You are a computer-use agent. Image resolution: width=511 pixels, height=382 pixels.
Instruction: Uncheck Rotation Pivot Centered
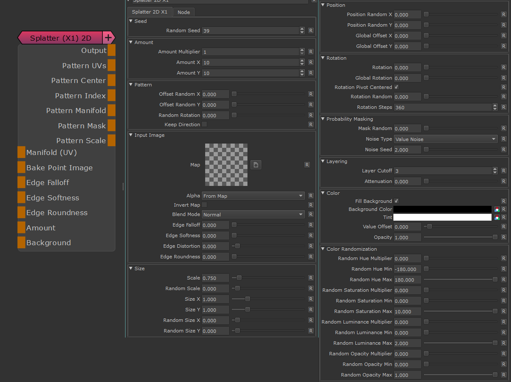396,87
